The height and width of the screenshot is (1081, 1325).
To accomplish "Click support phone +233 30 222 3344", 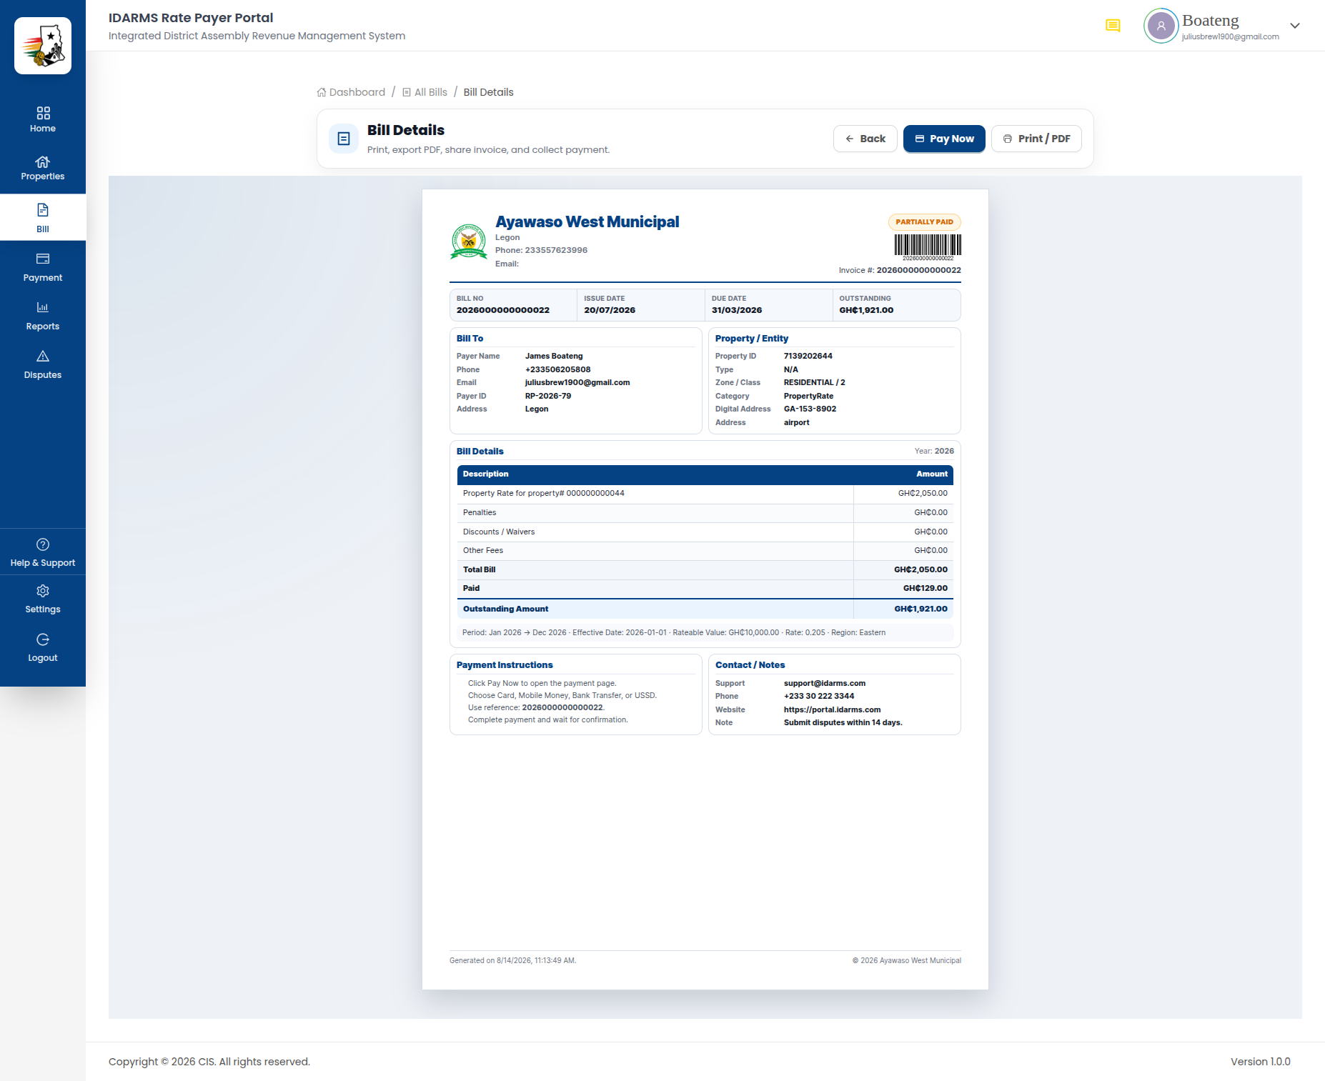I will coord(819,696).
